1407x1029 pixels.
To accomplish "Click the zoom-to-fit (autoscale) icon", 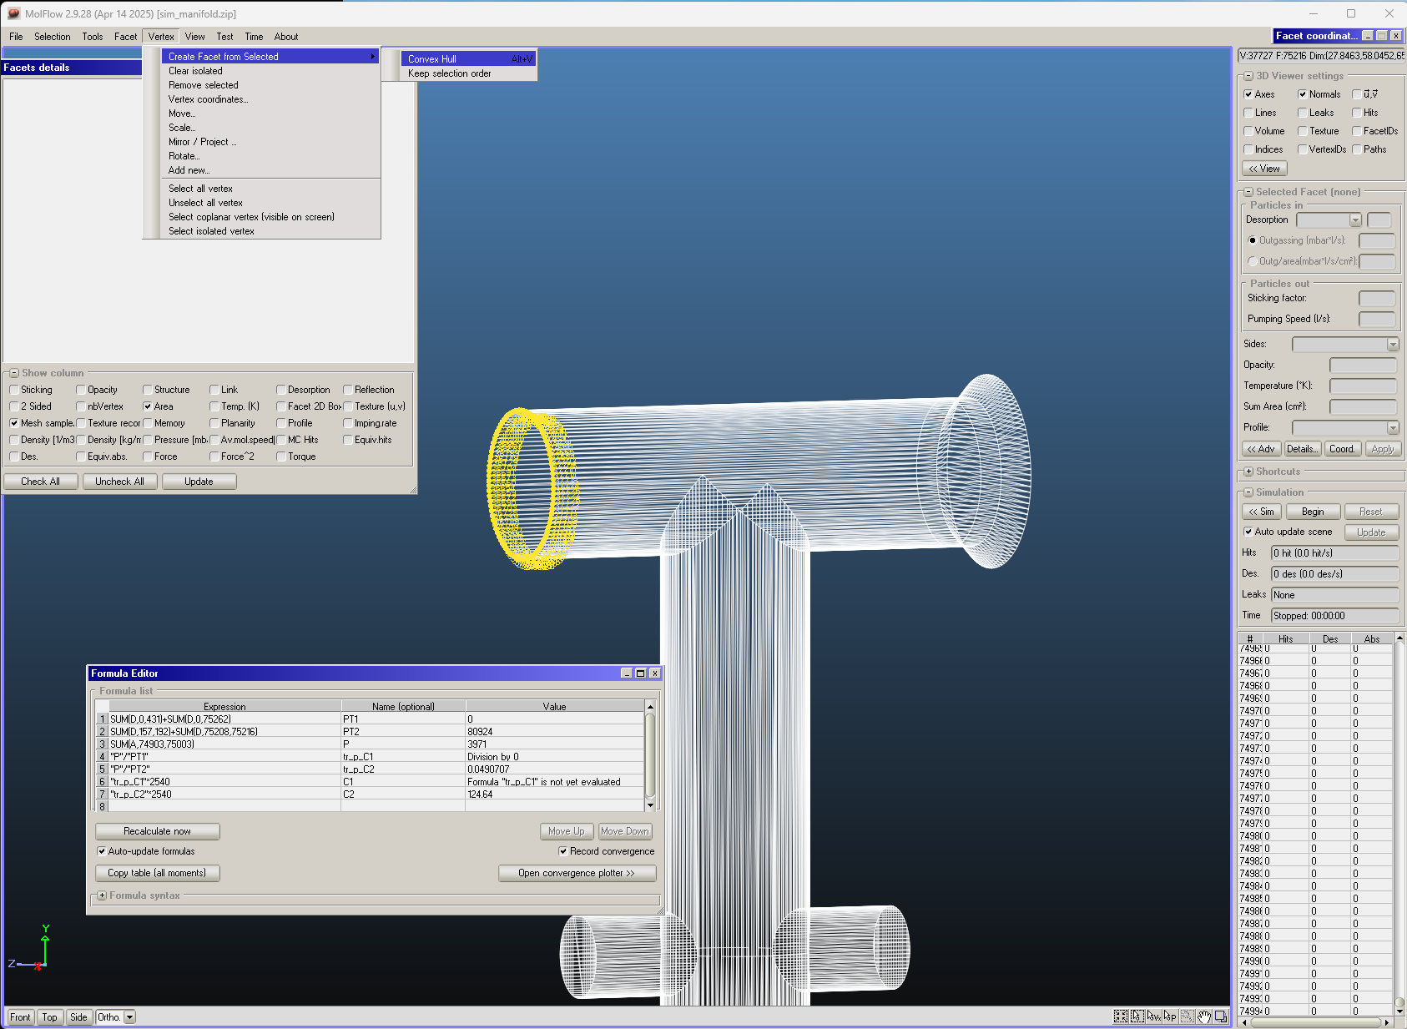I will coord(1121,1016).
